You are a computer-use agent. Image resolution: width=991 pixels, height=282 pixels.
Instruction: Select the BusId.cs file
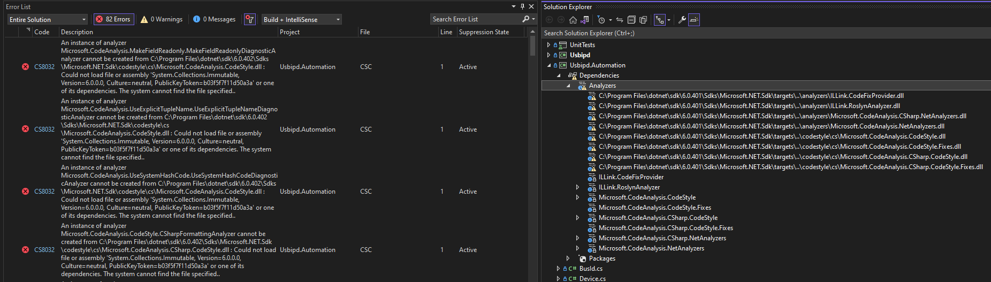(x=591, y=269)
